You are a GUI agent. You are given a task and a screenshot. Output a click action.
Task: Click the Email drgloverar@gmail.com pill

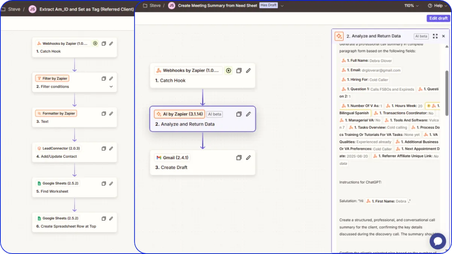(371, 70)
